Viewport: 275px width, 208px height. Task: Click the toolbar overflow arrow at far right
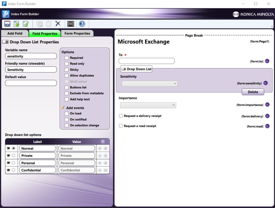coord(272,27)
